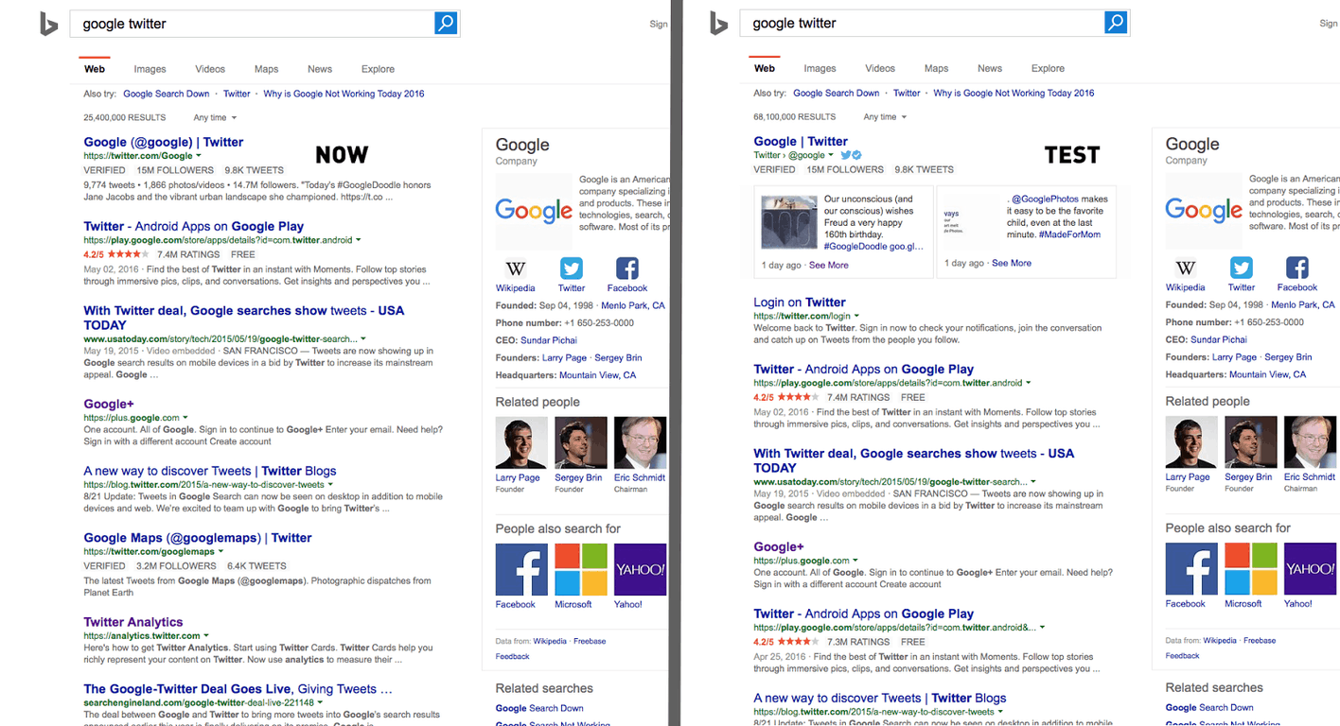1340x726 pixels.
Task: Open Wikipedia icon in left Google card
Action: coord(516,268)
